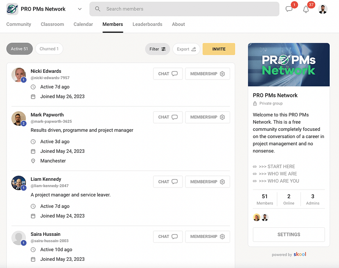This screenshot has height=268, width=339.
Task: Show churned members with Churned 1 toggle
Action: (x=49, y=49)
